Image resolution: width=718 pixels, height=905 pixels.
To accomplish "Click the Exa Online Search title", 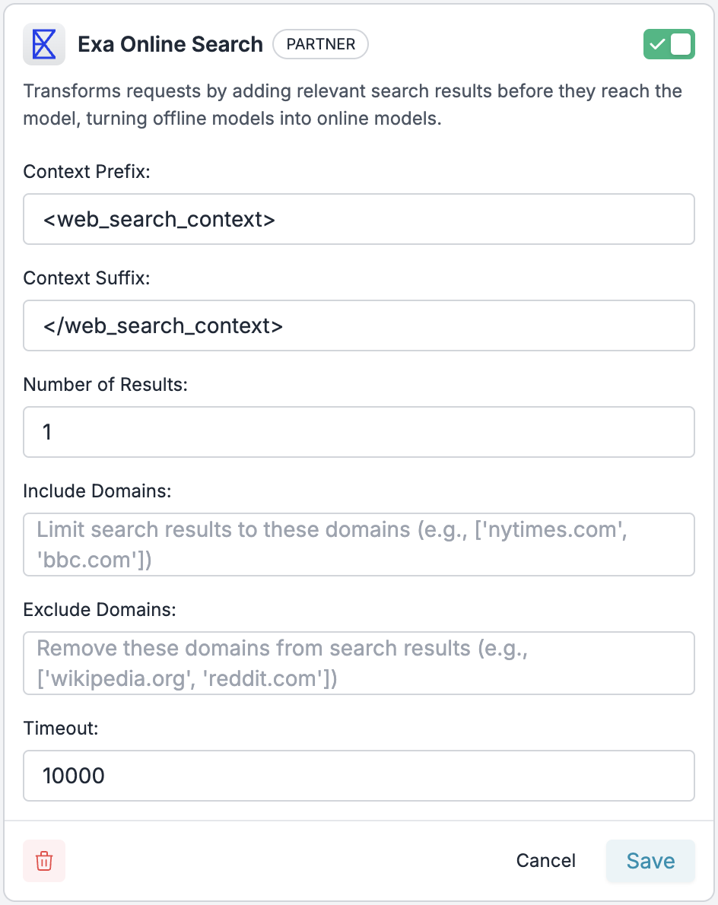I will coord(170,44).
